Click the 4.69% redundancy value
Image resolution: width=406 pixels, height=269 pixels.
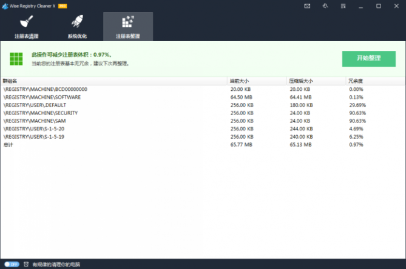click(356, 128)
